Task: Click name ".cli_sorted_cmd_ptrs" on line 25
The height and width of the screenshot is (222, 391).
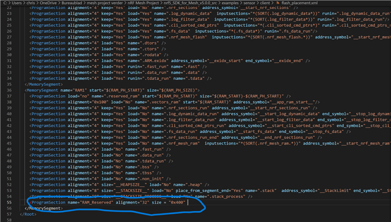Action: (194, 26)
